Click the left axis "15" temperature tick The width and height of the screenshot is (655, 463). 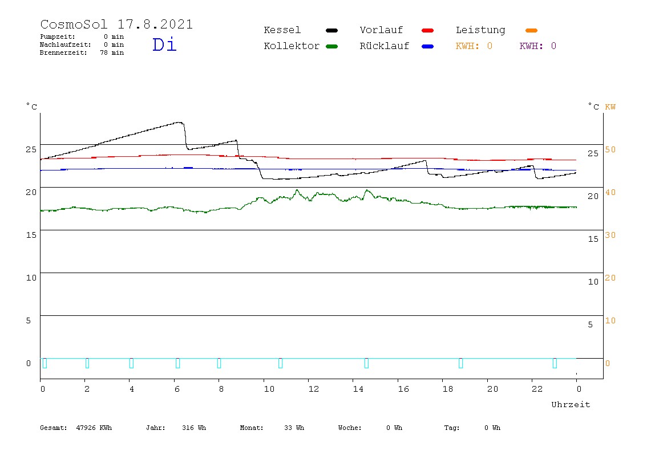tap(31, 235)
